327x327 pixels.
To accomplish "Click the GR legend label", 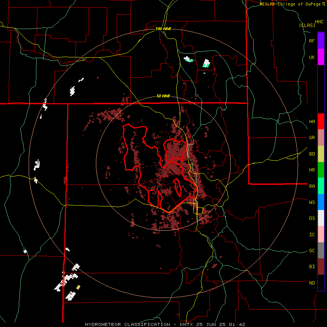I will pos(312,137).
